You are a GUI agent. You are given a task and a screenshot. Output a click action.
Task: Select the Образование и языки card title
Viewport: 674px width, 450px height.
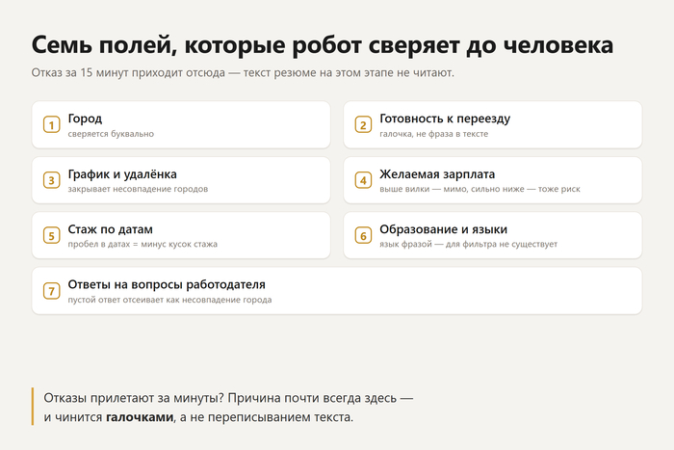(443, 229)
